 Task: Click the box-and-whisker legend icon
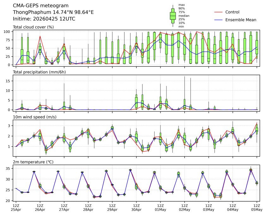coord(173,16)
